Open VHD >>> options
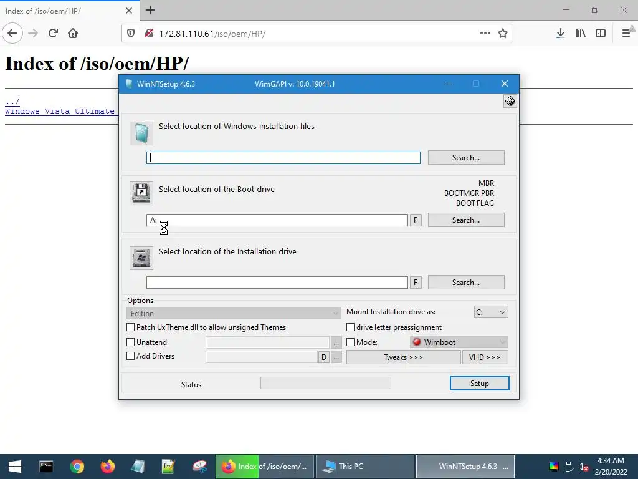Screen dimensions: 638x479 coord(485,357)
